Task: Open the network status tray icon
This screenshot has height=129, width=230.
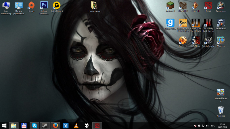Action: [203, 126]
